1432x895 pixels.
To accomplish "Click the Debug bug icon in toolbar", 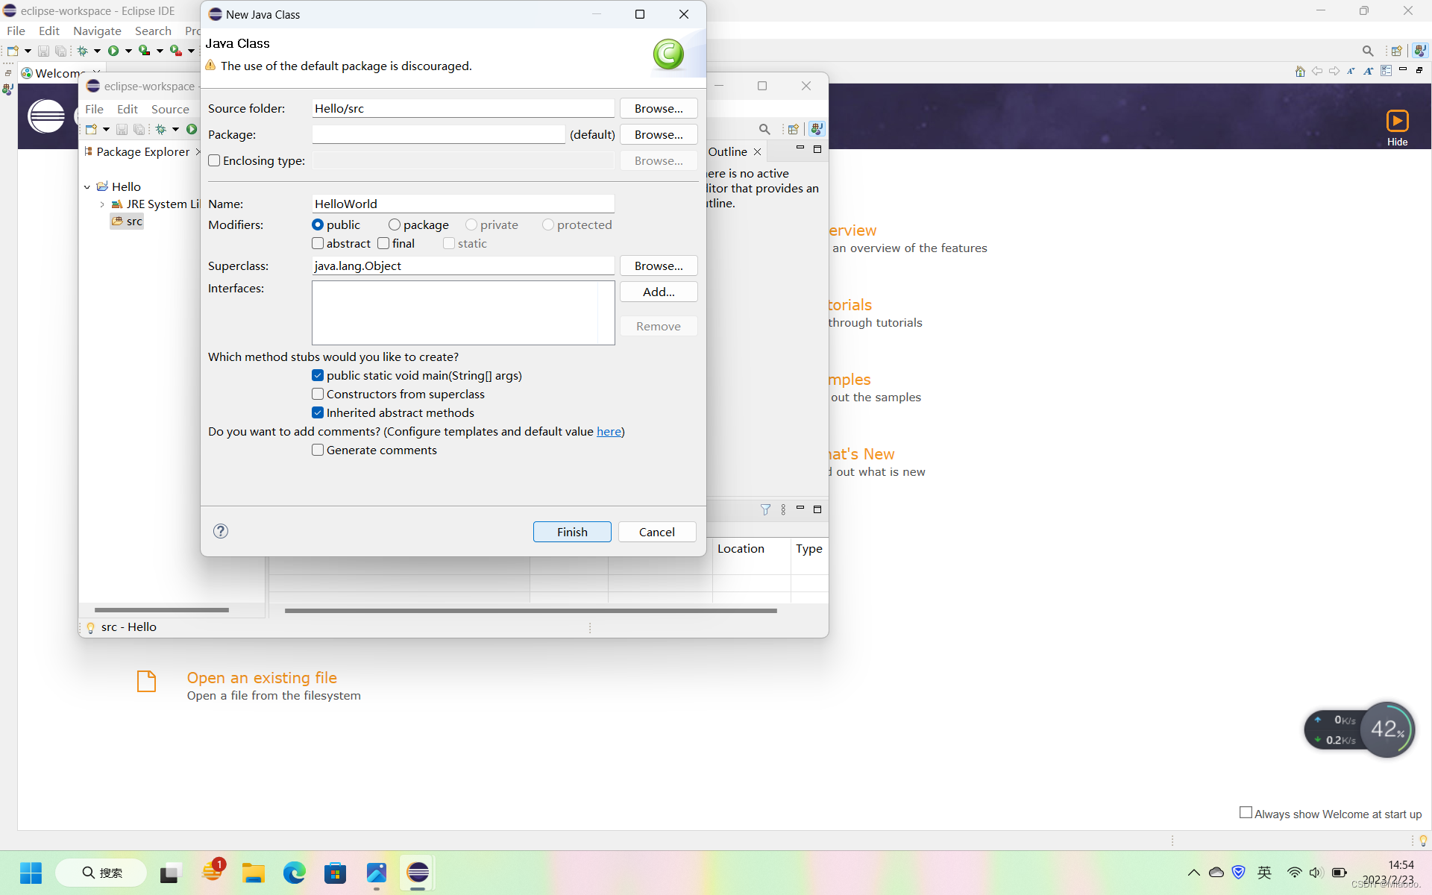I will point(83,51).
